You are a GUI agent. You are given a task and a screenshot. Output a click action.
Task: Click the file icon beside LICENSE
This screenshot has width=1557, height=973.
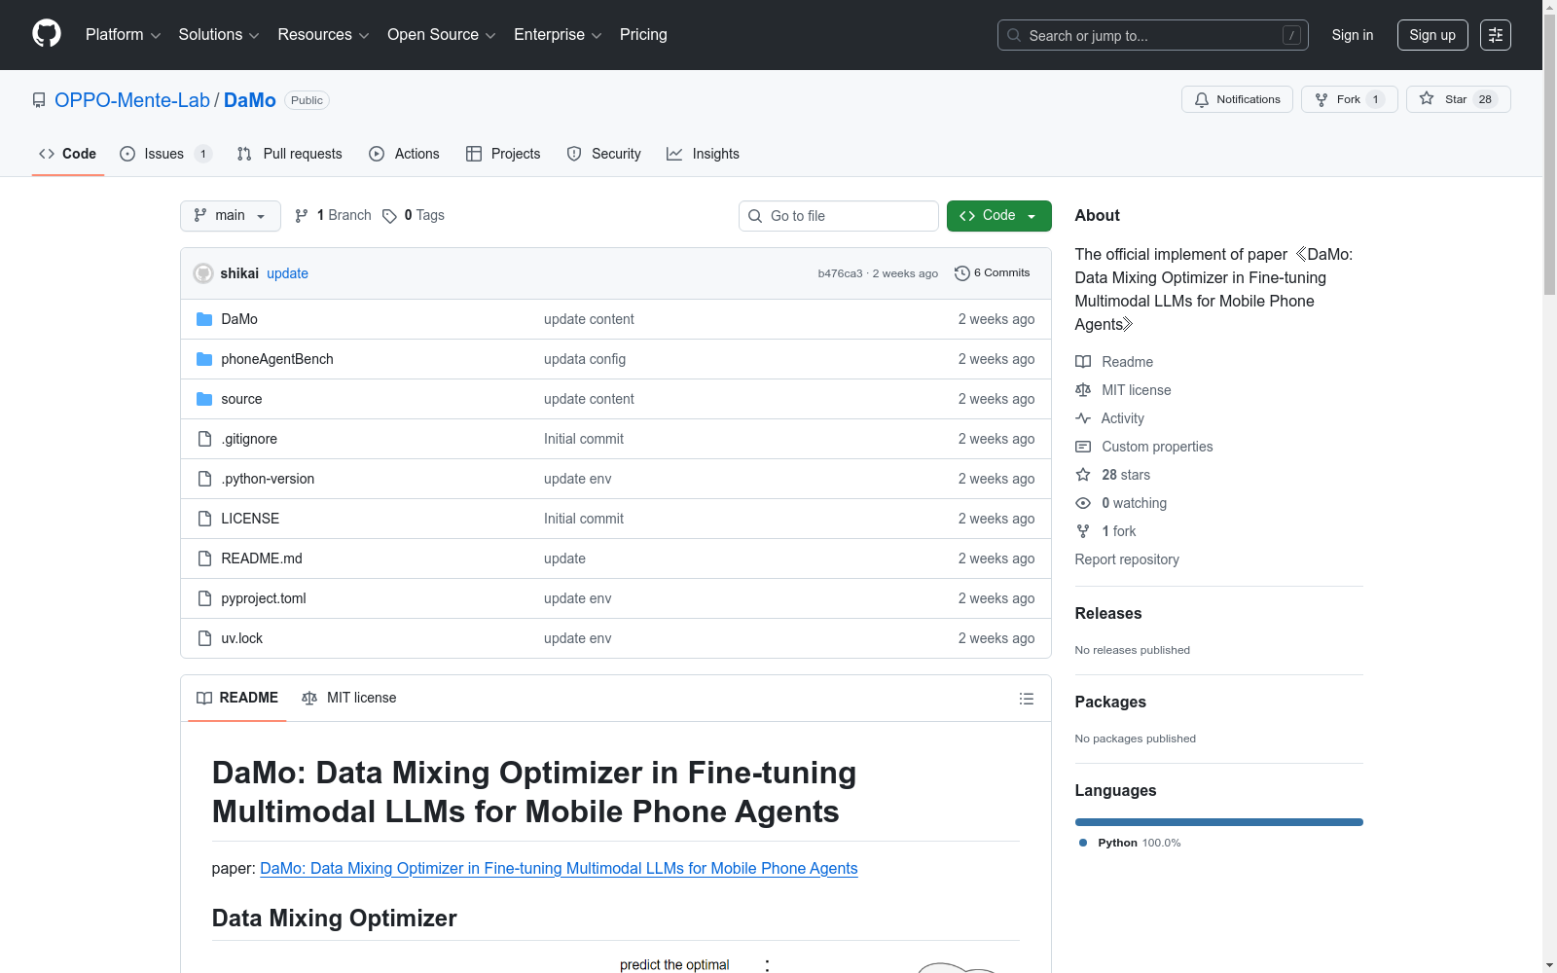[x=204, y=519]
